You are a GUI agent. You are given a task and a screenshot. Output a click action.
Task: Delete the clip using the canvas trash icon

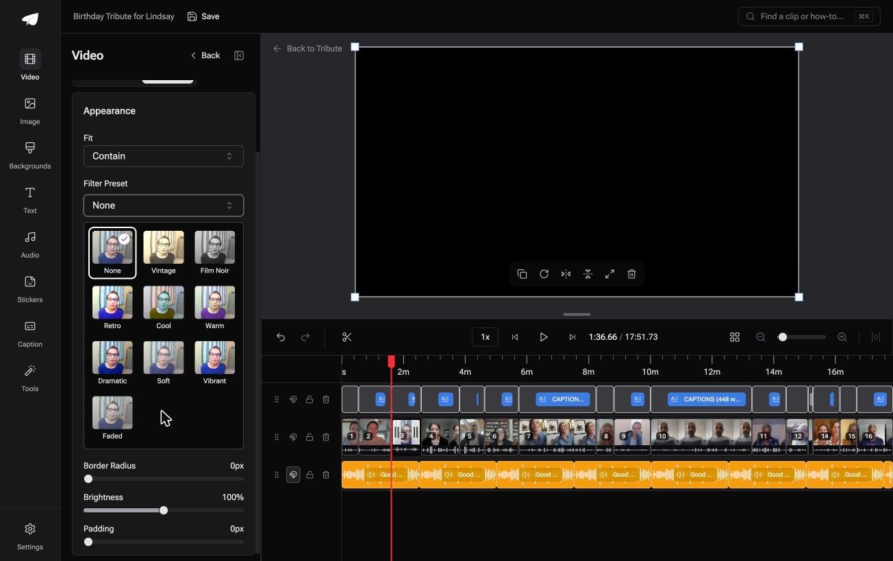click(x=631, y=274)
